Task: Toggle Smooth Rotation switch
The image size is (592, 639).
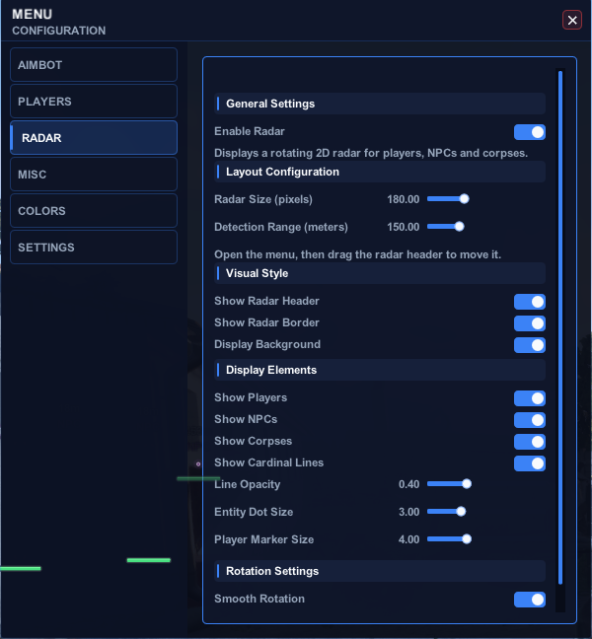Action: [x=530, y=600]
